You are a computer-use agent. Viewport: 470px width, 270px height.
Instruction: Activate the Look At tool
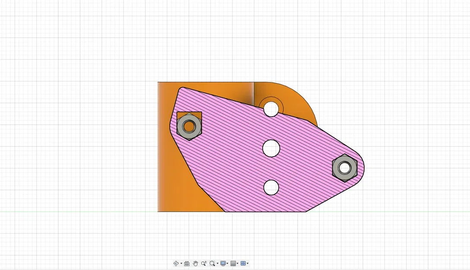[x=186, y=263]
